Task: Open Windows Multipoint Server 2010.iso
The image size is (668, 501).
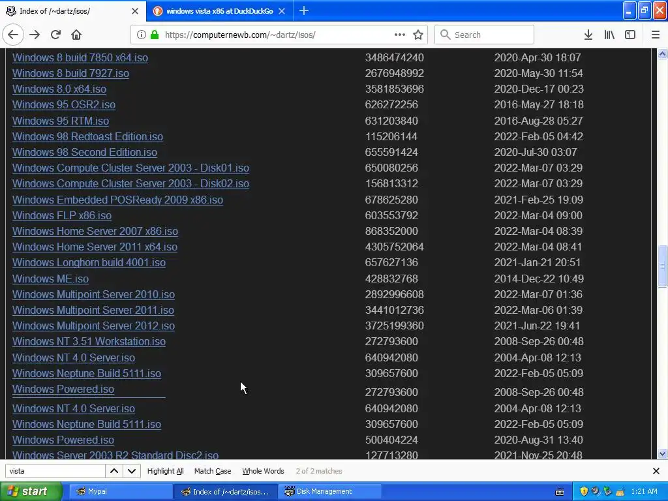Action: coord(93,294)
